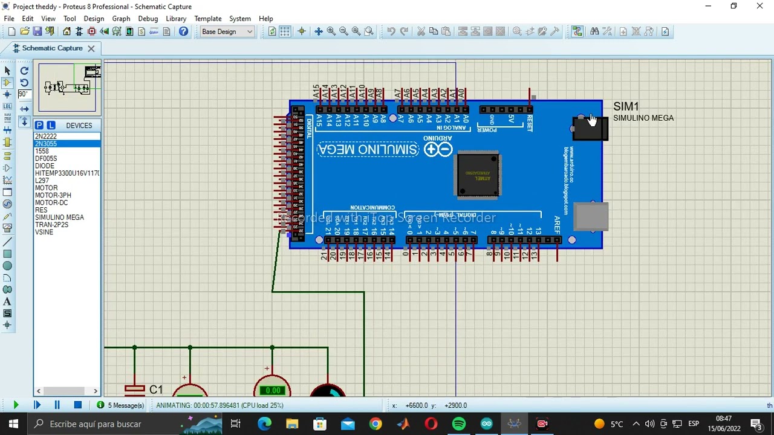This screenshot has width=774, height=435.
Task: Select 2D Graphics Text A tool
Action: [x=7, y=301]
